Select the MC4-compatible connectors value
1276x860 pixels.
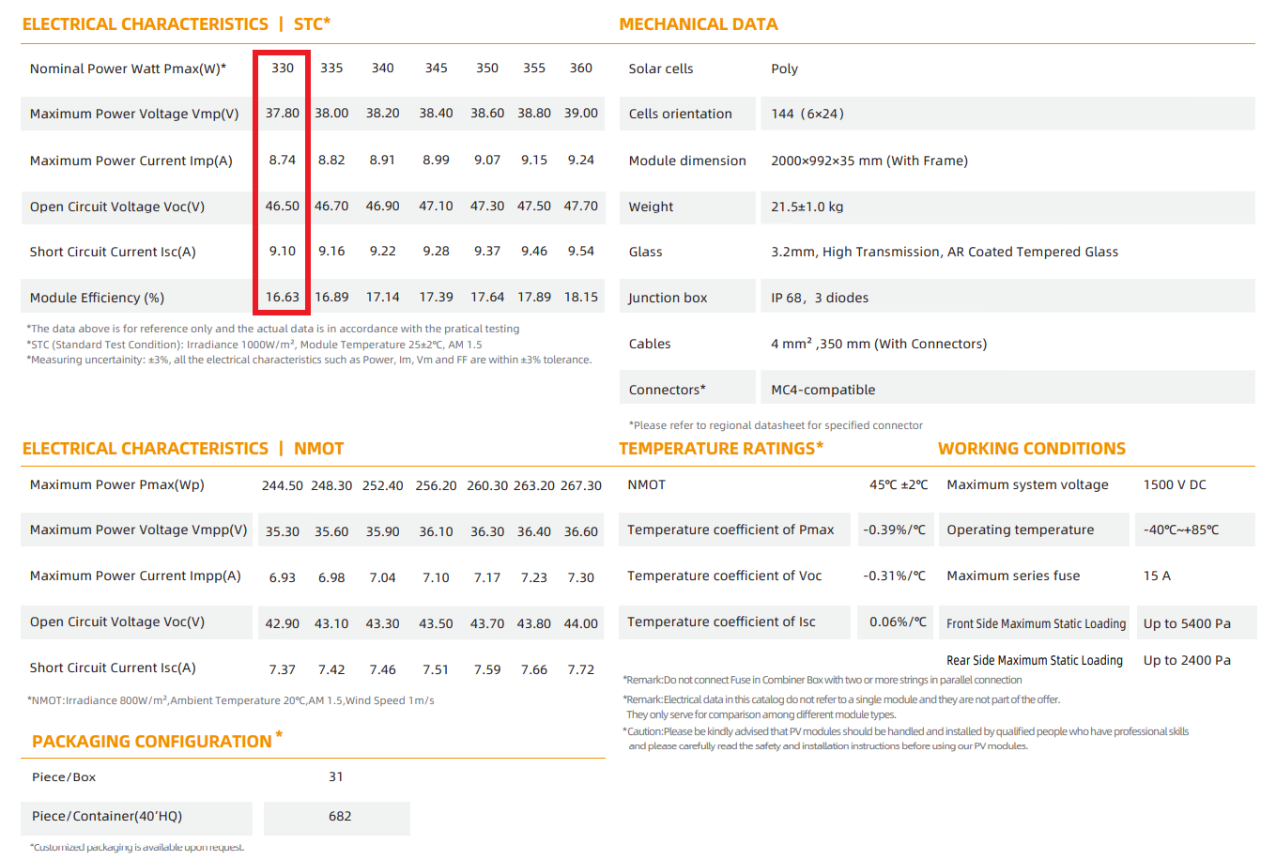822,390
